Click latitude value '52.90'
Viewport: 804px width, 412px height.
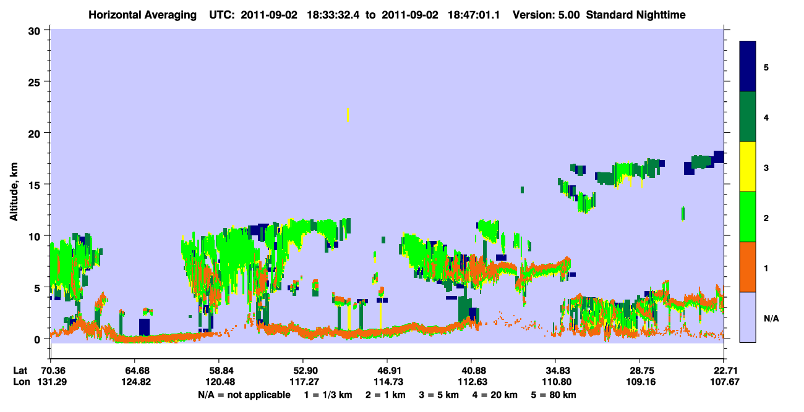coord(305,370)
